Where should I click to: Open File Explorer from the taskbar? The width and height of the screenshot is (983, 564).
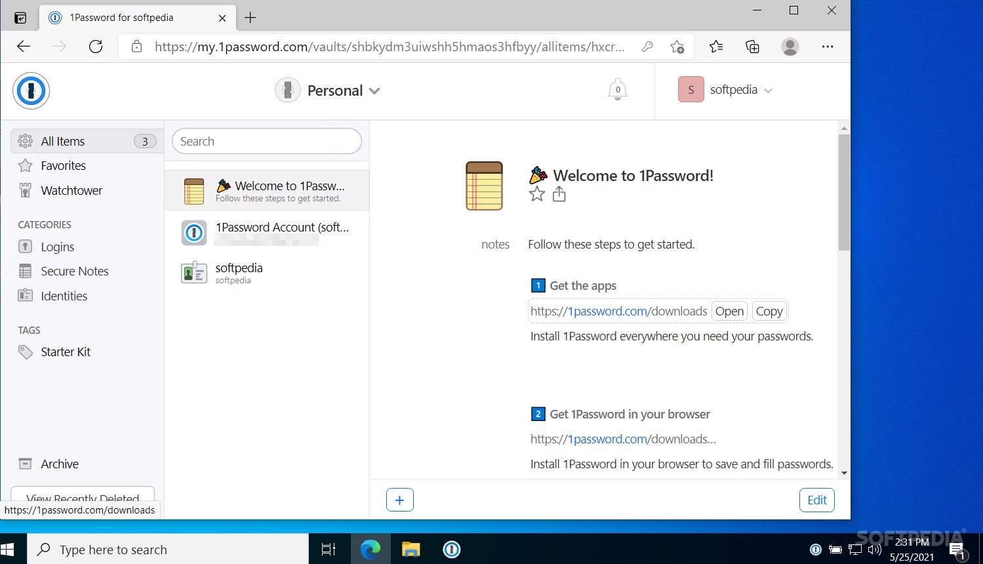411,550
